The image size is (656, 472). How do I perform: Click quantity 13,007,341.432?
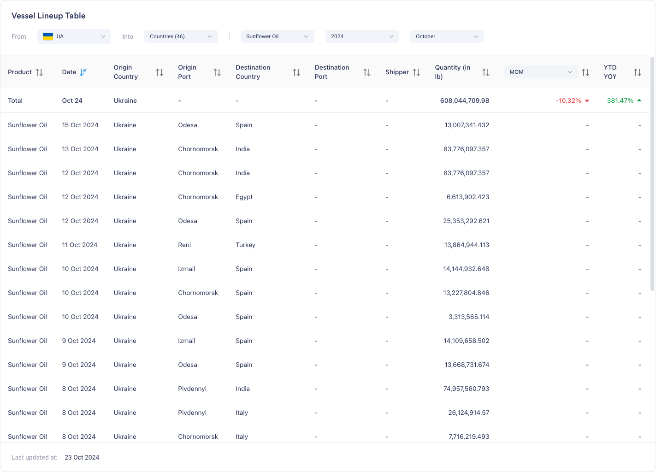pyautogui.click(x=467, y=125)
